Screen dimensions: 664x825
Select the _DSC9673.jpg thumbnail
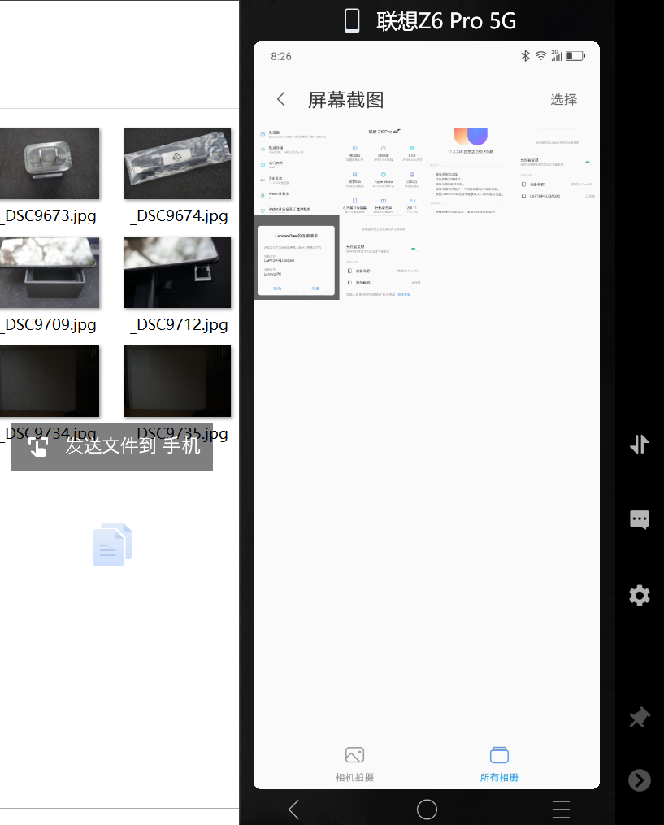pyautogui.click(x=50, y=163)
